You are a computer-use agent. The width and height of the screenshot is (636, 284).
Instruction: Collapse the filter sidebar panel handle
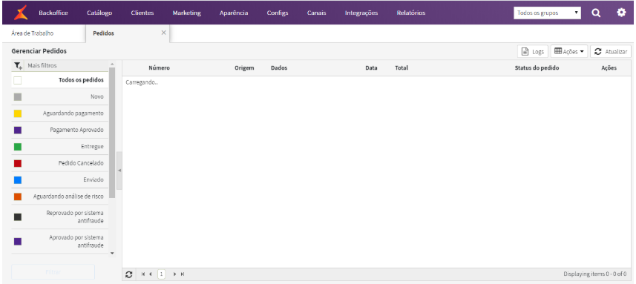tap(119, 171)
